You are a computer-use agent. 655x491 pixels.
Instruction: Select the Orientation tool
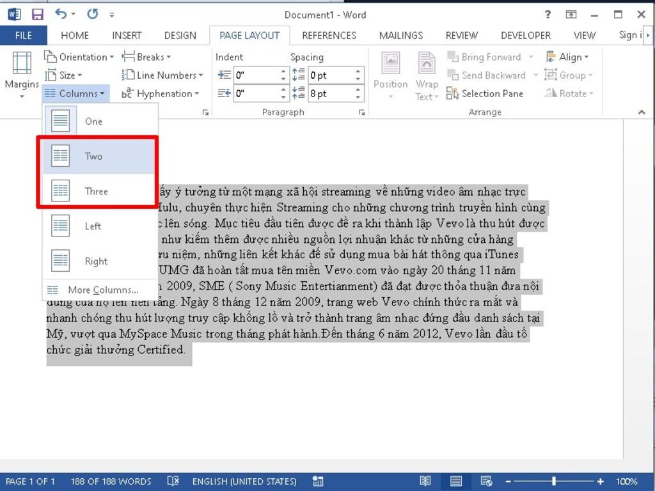click(77, 56)
